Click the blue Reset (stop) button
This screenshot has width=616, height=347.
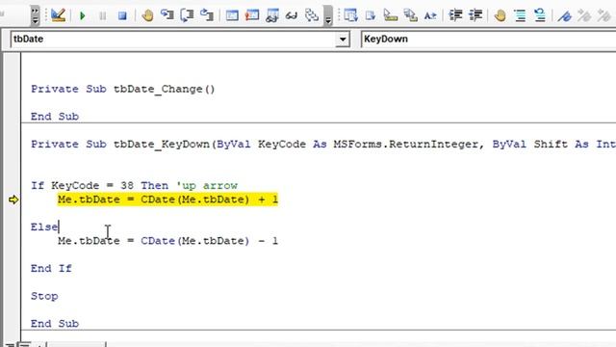pyautogui.click(x=122, y=15)
